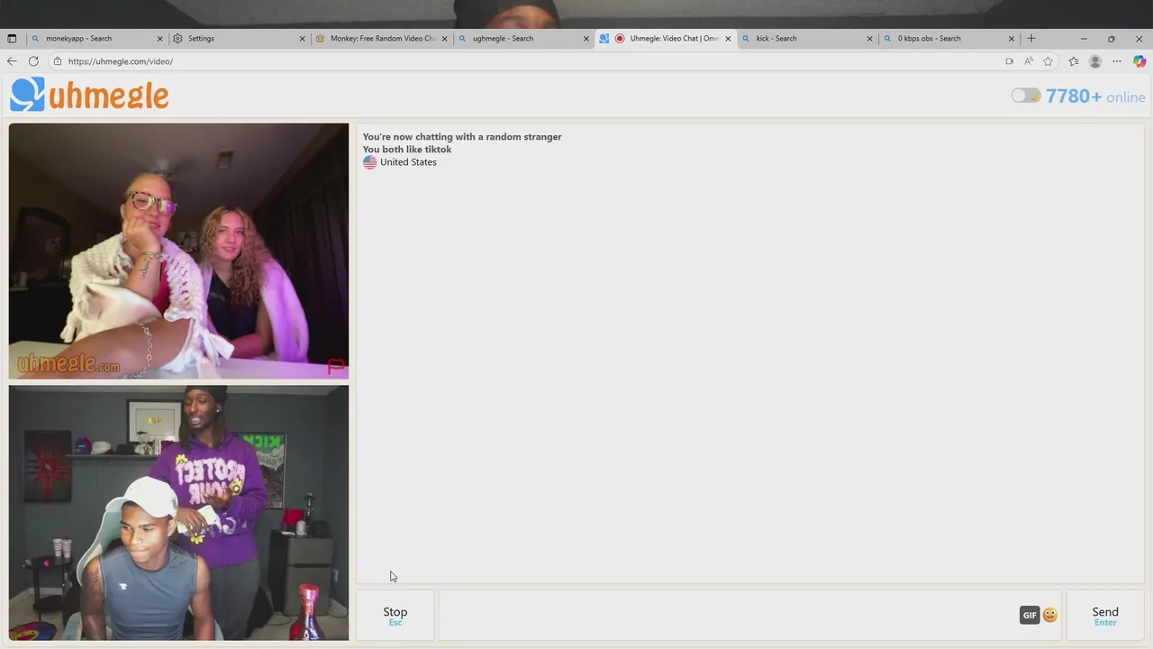Click the address bar URL uhmegle.com/video
Viewport: 1153px width, 649px height.
point(121,61)
